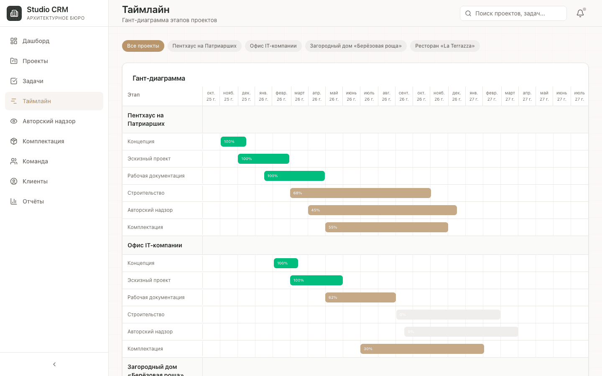Click Офис Строительство 0% grey bar

tap(448, 315)
